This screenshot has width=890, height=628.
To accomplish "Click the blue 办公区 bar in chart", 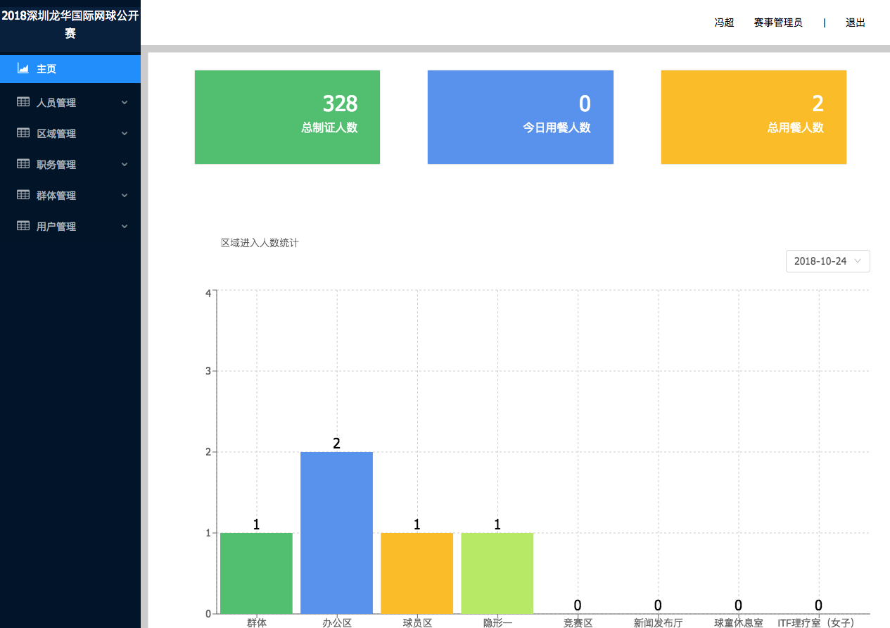I will [x=336, y=532].
